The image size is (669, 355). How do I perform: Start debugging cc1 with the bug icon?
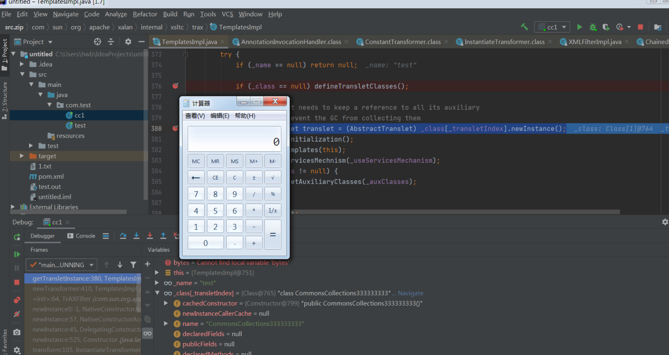coord(593,27)
